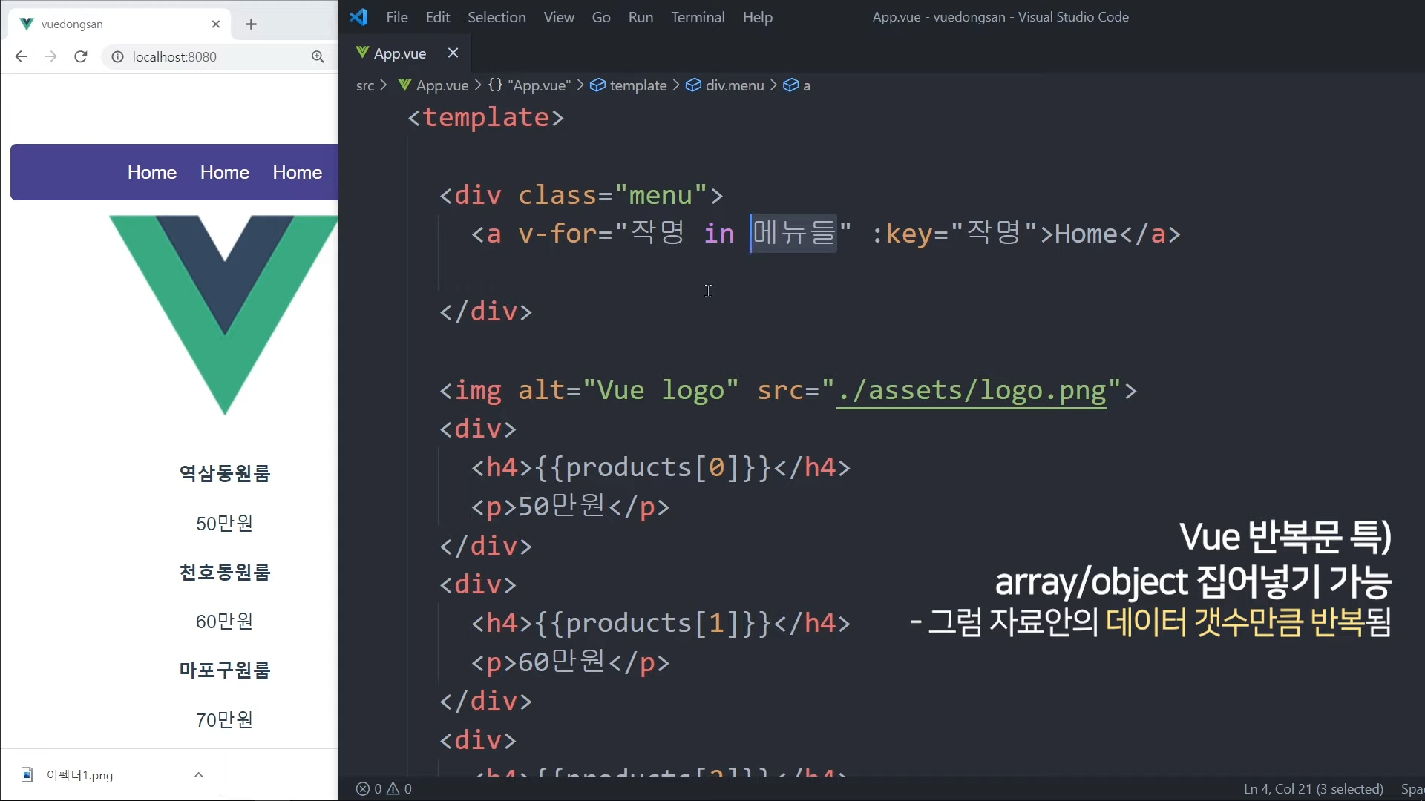The height and width of the screenshot is (801, 1425).
Task: Click the error count status icon
Action: [x=363, y=788]
